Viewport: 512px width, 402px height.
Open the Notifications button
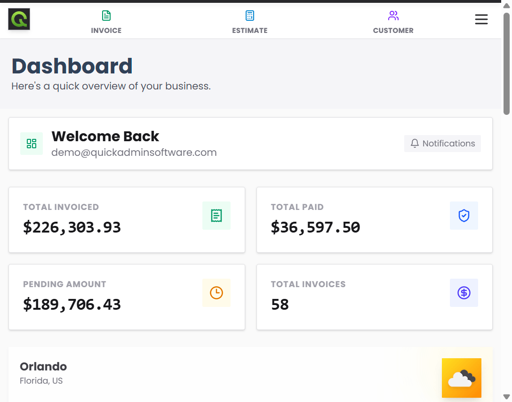(x=442, y=144)
